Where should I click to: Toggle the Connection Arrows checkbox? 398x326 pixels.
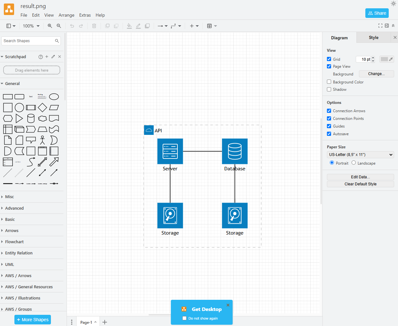(329, 111)
